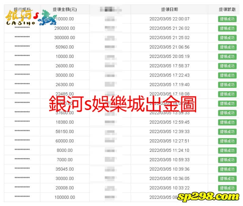Select the date 2022/03/05 21:06:56
The image size is (243, 206).
click(169, 47)
